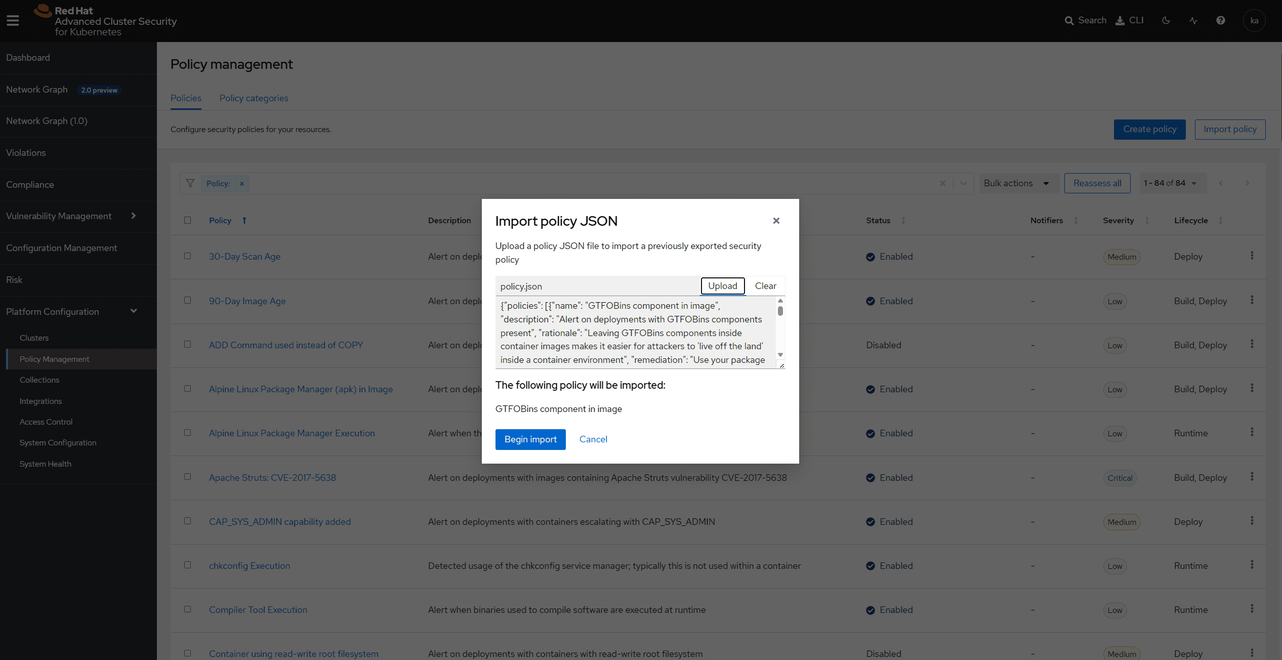Open filter options dropdown chevron
The width and height of the screenshot is (1282, 660).
click(964, 183)
